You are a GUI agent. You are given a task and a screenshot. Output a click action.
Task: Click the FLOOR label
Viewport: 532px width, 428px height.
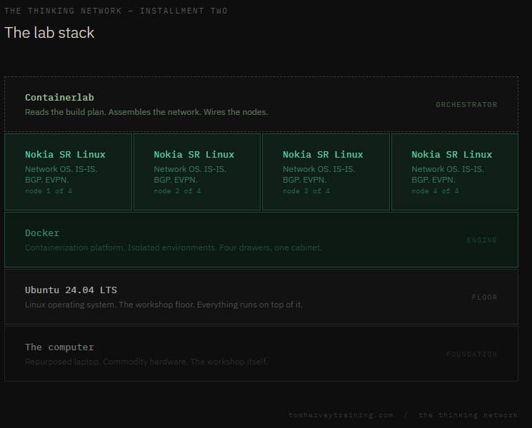coord(484,297)
